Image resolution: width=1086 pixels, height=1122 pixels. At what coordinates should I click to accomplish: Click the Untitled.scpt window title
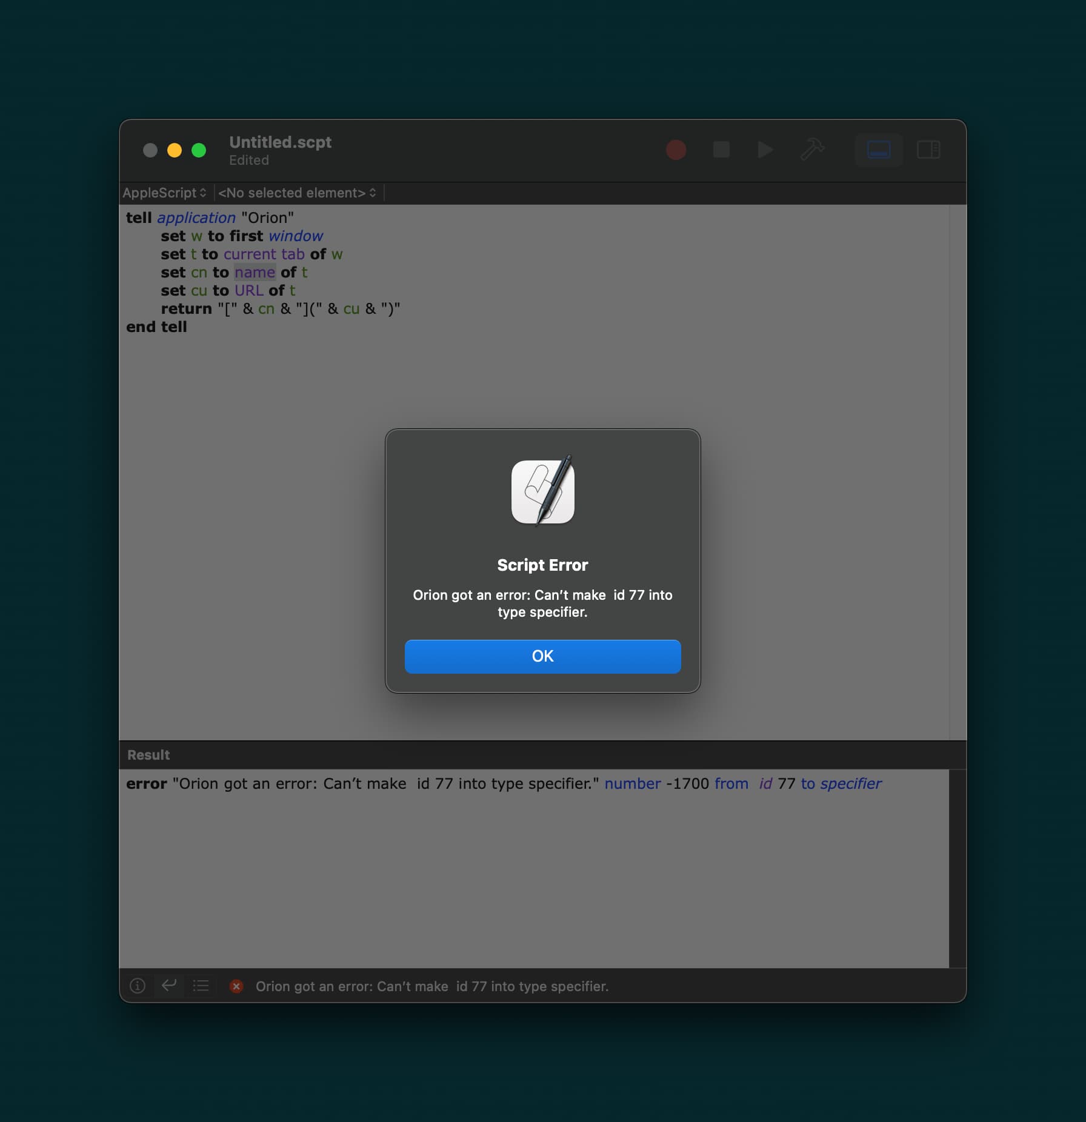pyautogui.click(x=280, y=142)
